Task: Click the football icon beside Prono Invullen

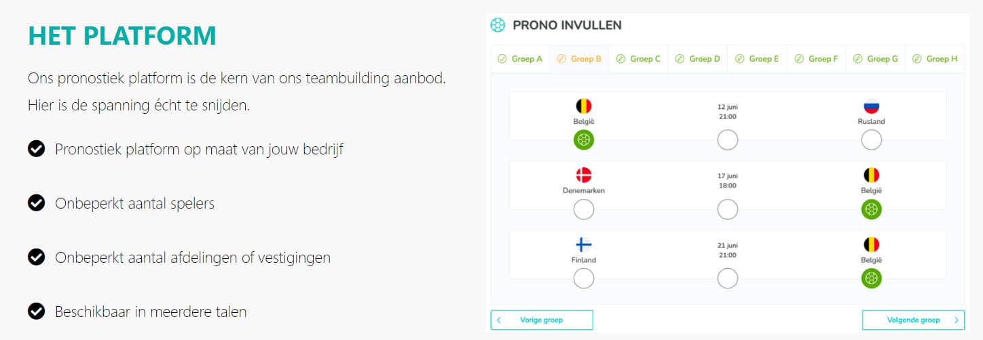Action: coord(498,26)
